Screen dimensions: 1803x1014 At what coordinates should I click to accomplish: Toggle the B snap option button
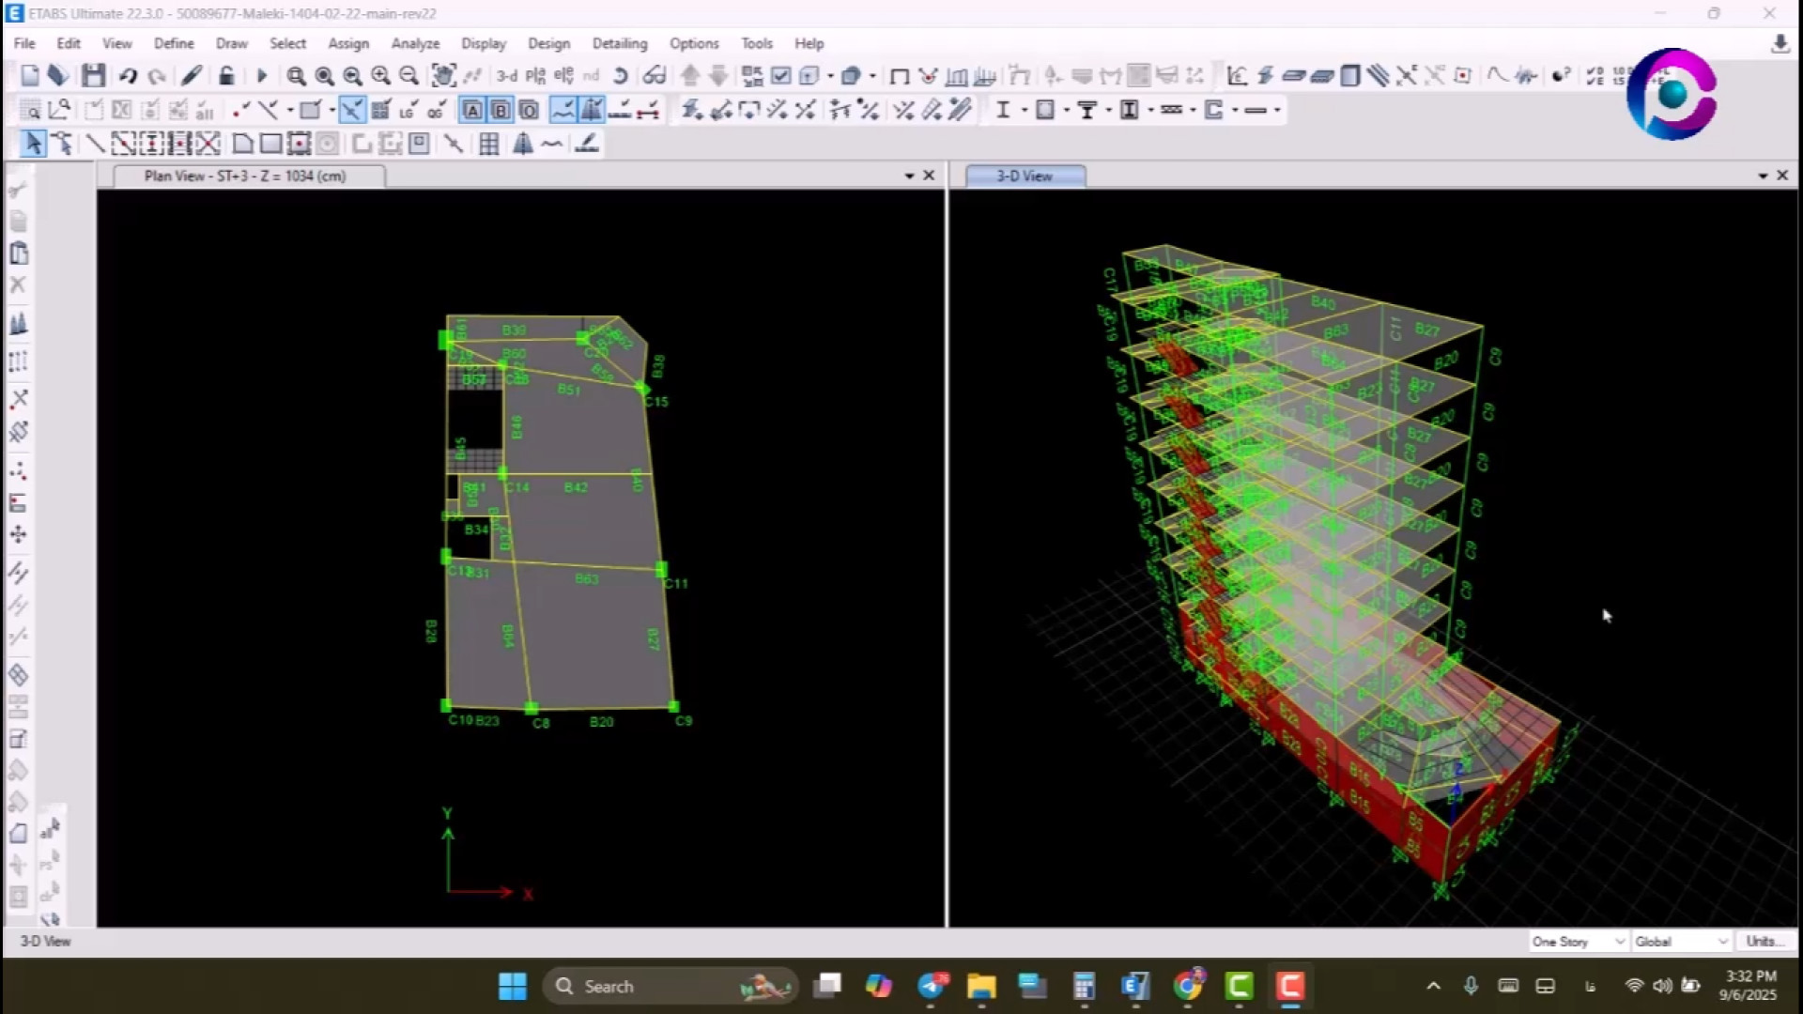tap(501, 111)
